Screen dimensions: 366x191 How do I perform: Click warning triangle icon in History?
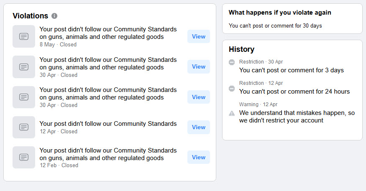(x=232, y=113)
